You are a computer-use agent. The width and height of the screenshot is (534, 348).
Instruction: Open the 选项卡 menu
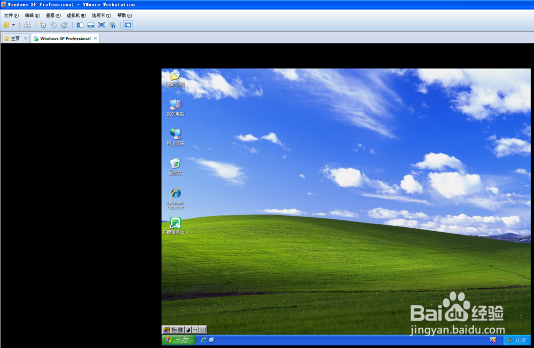pos(101,15)
